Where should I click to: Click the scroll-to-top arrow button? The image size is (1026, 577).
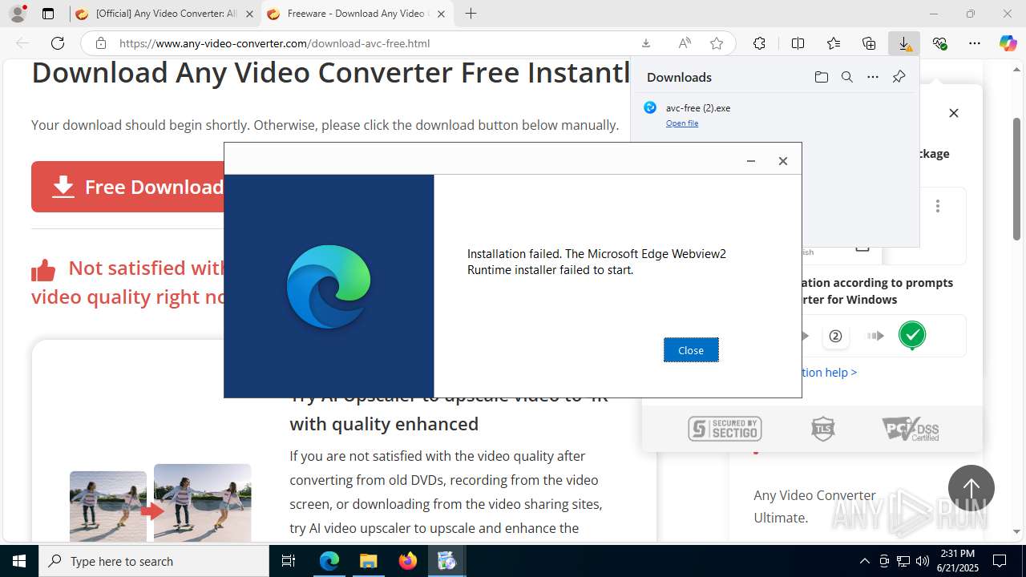tap(971, 488)
